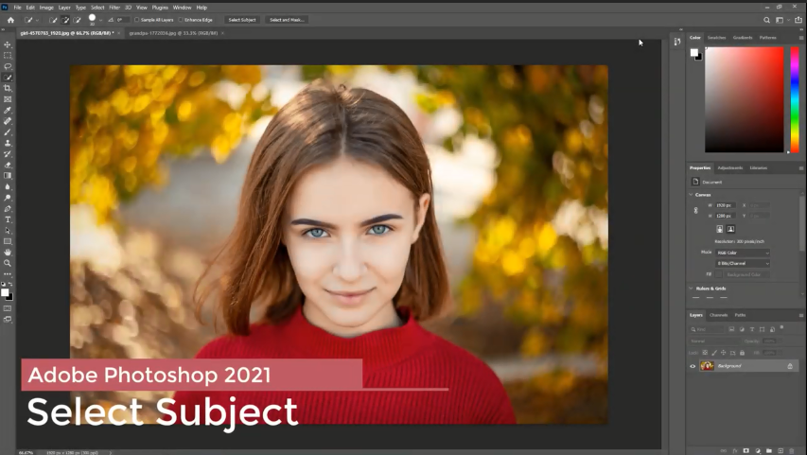Activate the Zoom tool
The height and width of the screenshot is (455, 807).
[8, 263]
